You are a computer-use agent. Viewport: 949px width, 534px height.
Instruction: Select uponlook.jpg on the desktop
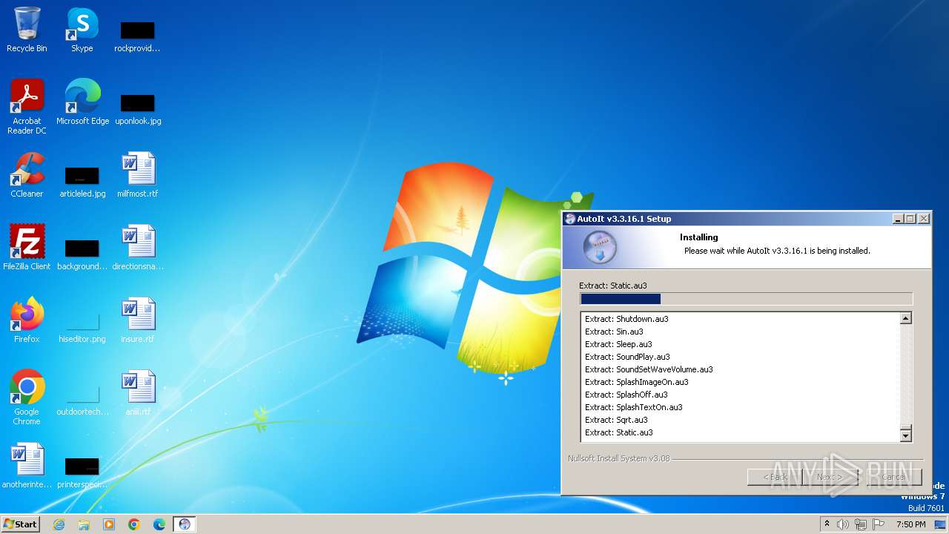point(138,108)
